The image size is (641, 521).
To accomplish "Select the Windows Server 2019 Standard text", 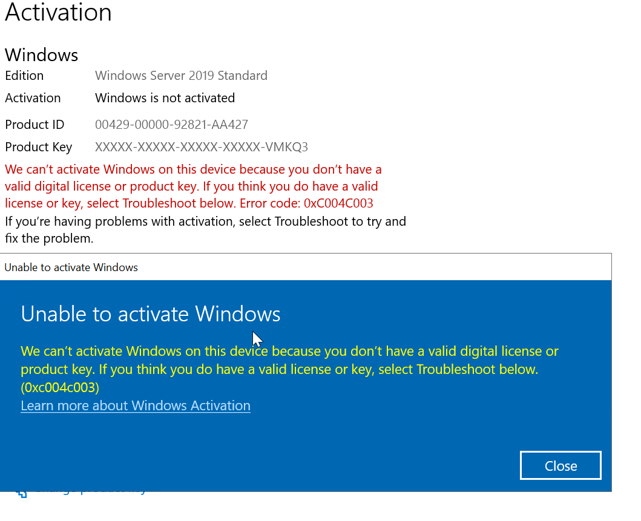I will 181,76.
